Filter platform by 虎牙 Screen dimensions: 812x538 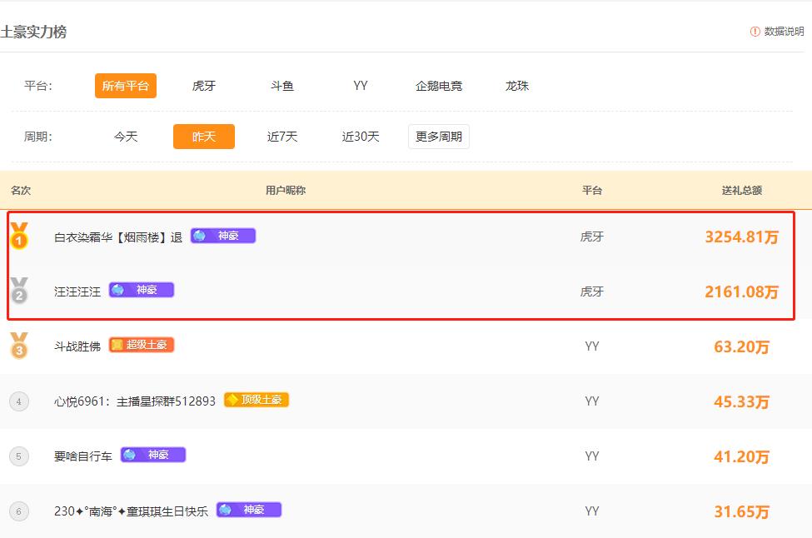[x=204, y=86]
